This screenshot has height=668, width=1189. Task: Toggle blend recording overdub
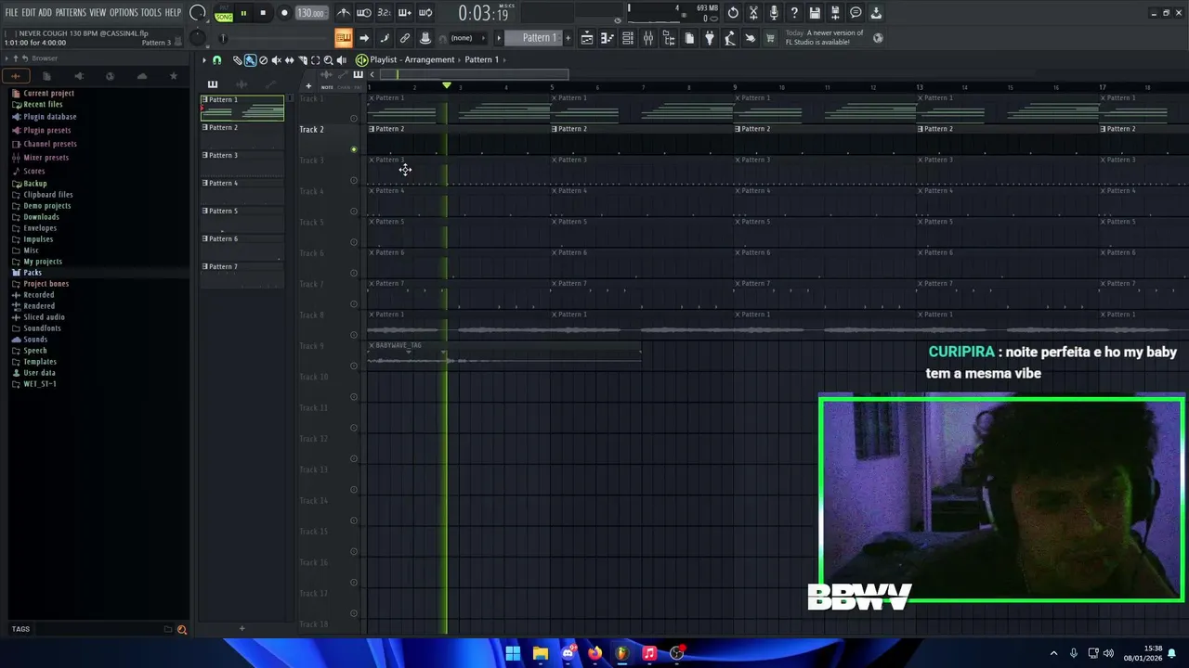(x=405, y=13)
